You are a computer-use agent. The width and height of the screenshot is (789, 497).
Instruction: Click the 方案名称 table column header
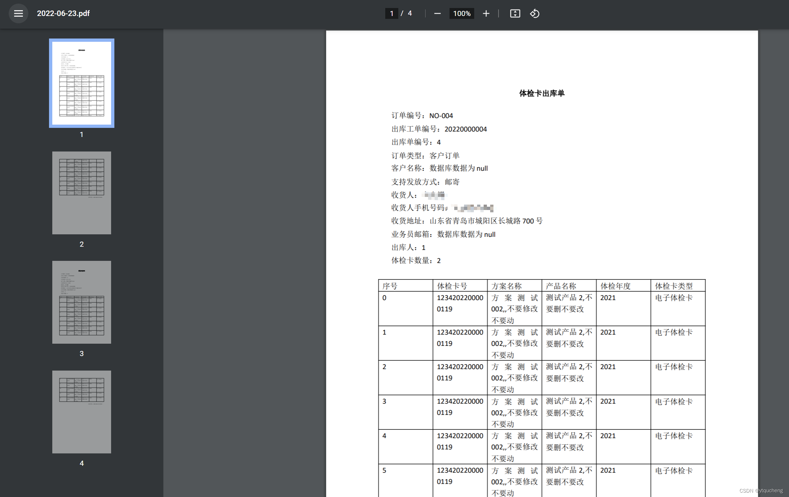507,286
